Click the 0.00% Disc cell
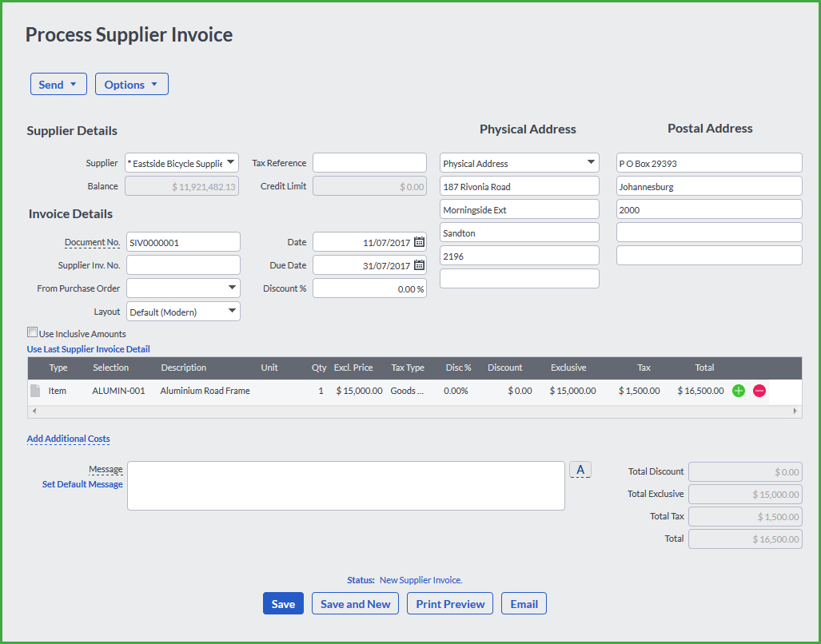821x644 pixels. pos(456,390)
